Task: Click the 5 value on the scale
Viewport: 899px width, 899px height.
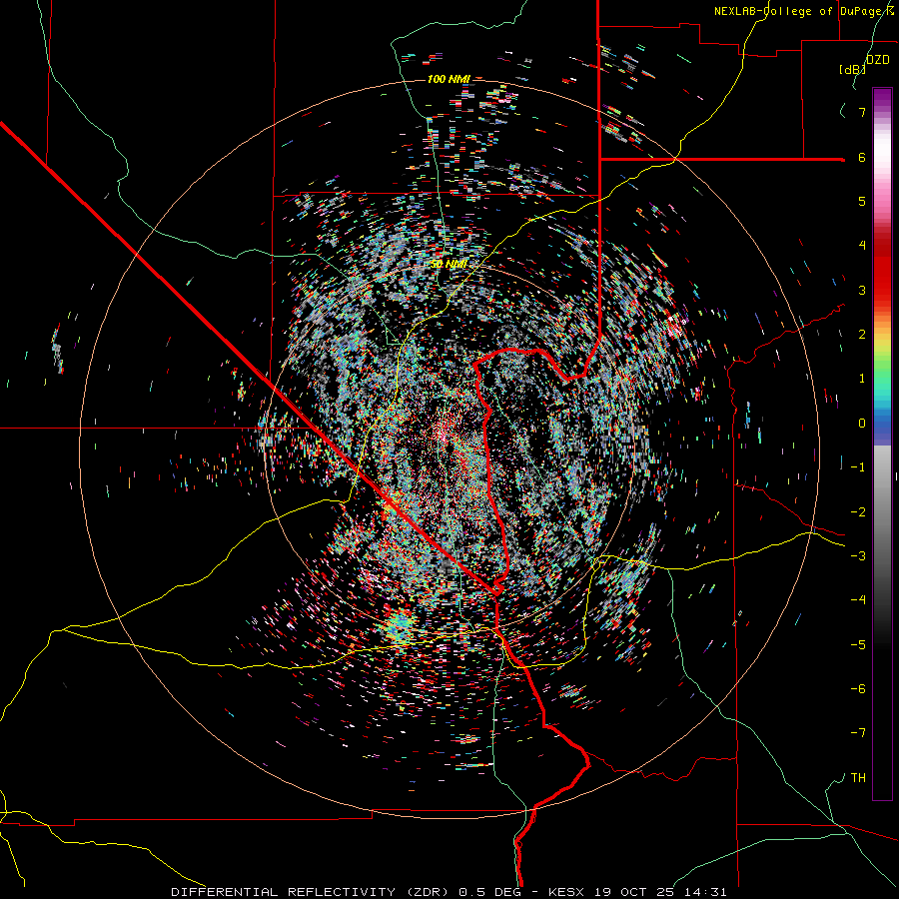Action: tap(862, 201)
